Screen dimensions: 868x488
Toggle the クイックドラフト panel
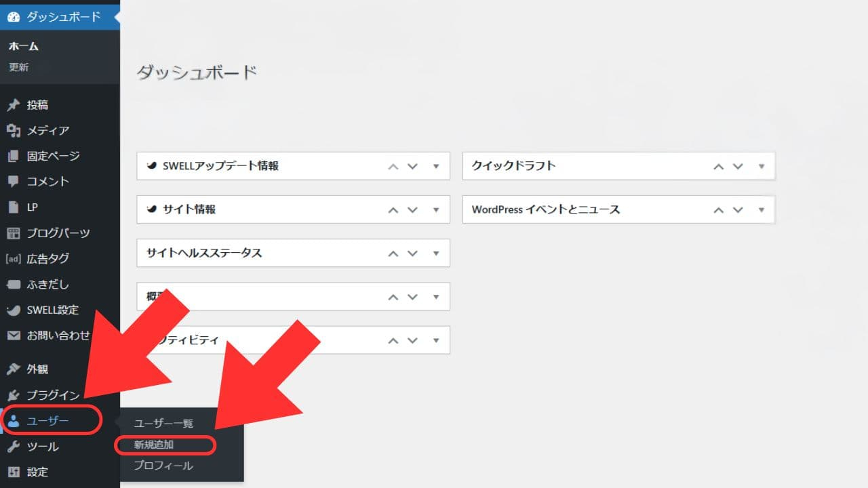click(762, 166)
